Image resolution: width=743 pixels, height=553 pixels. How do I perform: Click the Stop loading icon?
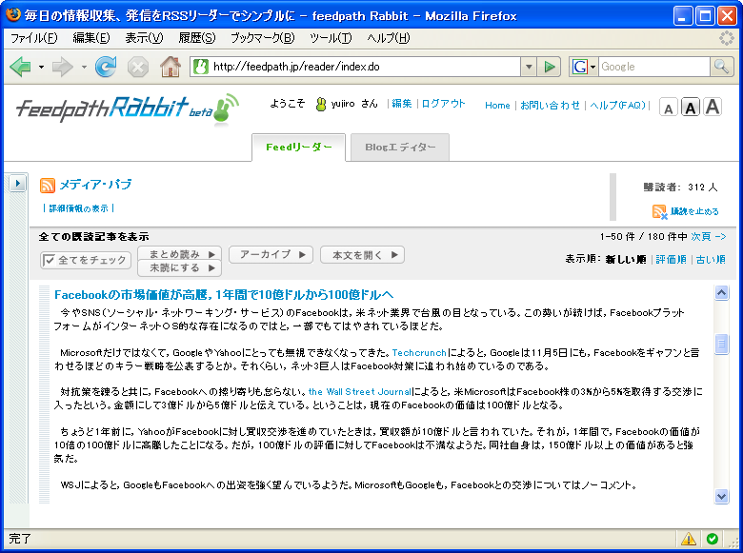(x=138, y=68)
